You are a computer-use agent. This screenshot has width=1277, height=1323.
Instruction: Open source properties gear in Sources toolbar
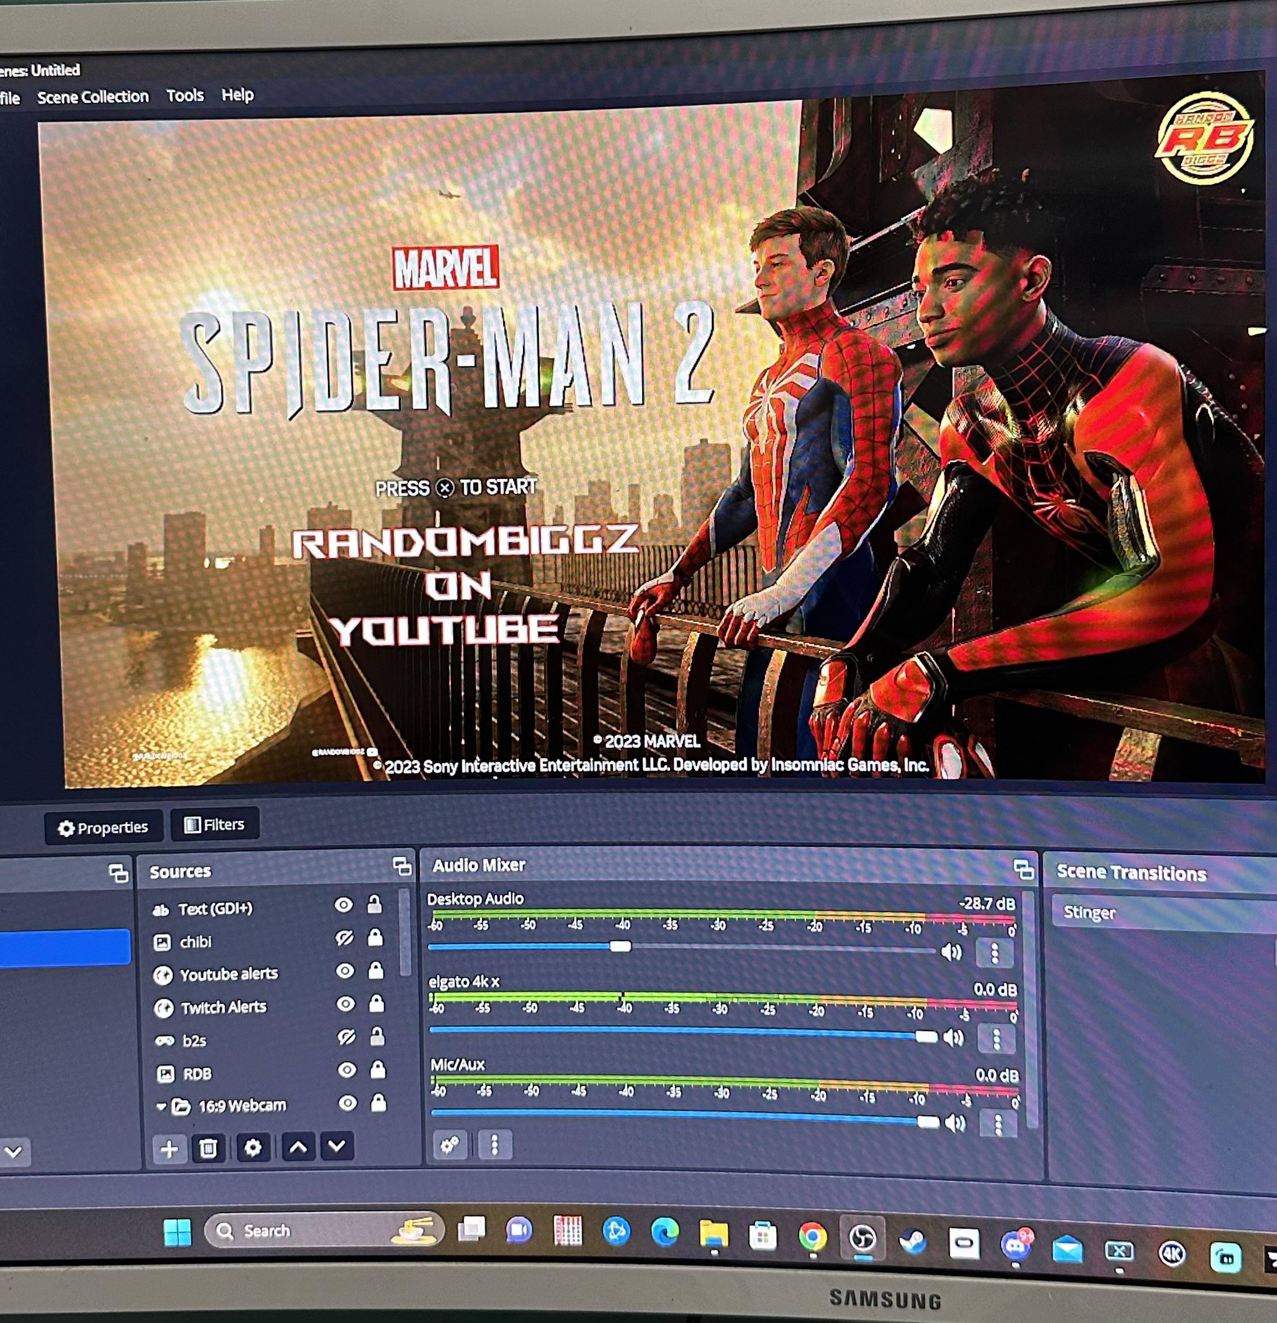(x=252, y=1147)
